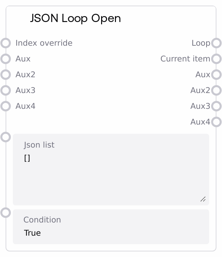
Task: Click the JSON Loop Open node title
Action: pyautogui.click(x=75, y=18)
